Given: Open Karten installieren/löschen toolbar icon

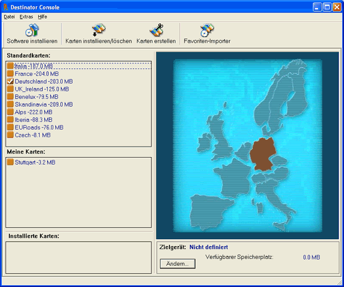Looking at the screenshot, I should (99, 30).
